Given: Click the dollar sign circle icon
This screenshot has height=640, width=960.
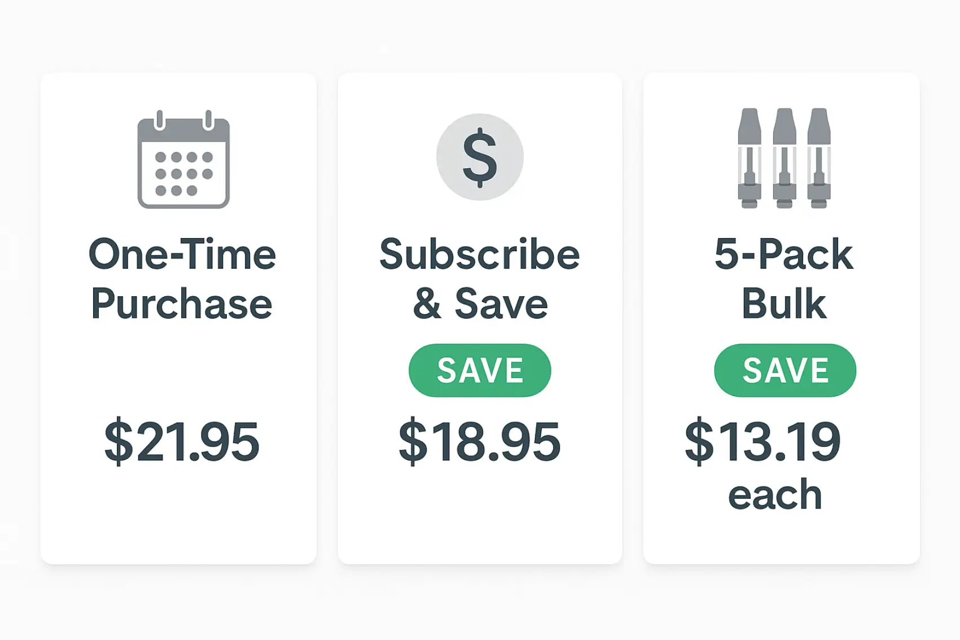Looking at the screenshot, I should coord(480,157).
